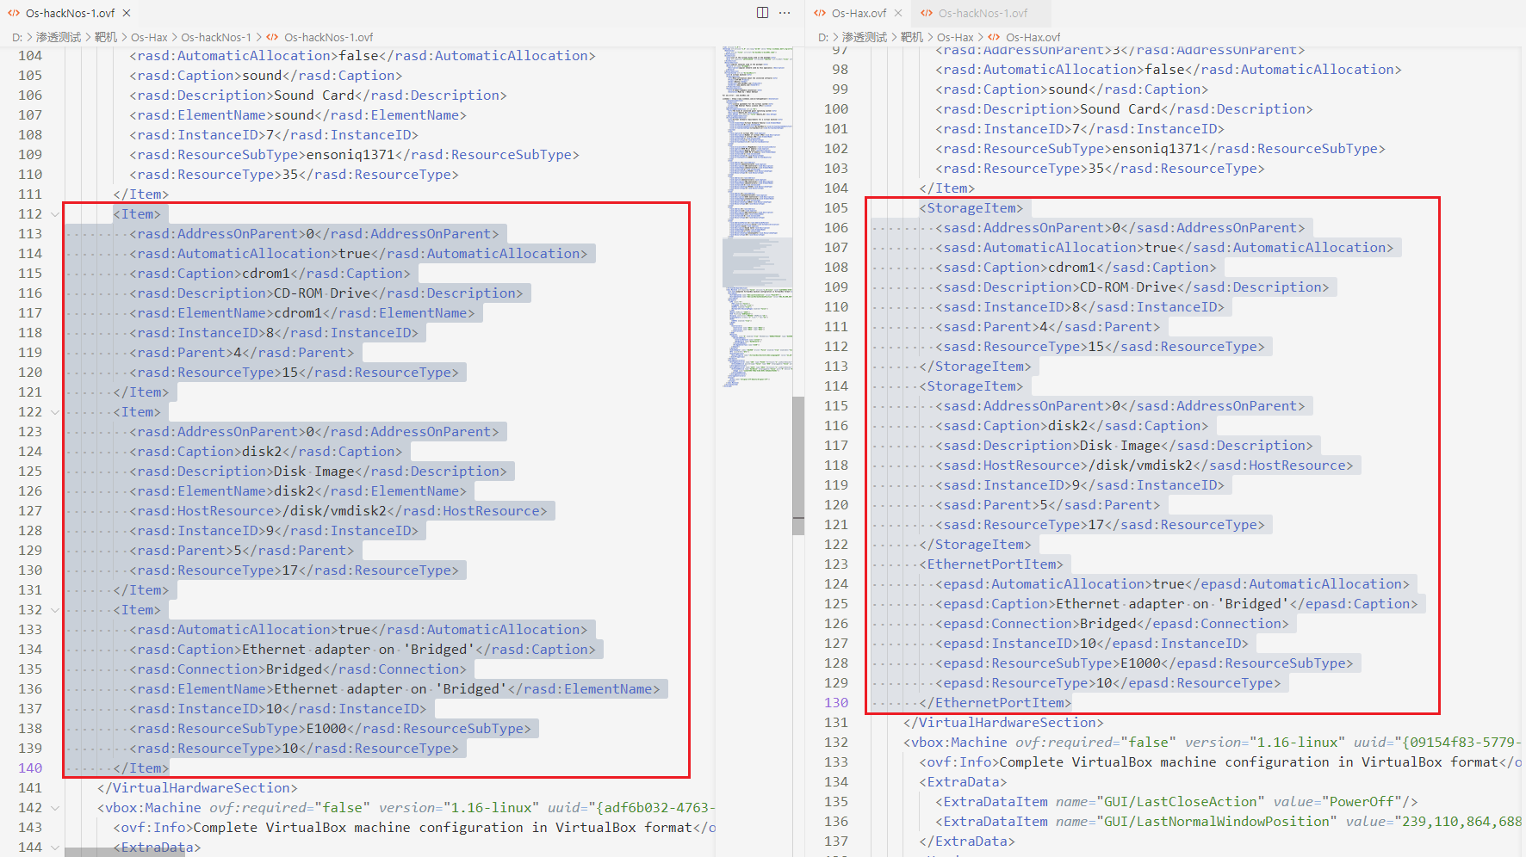This screenshot has height=857, width=1526.
Task: Click rasd:Parent 4 line 119 left editor
Action: pyautogui.click(x=242, y=353)
